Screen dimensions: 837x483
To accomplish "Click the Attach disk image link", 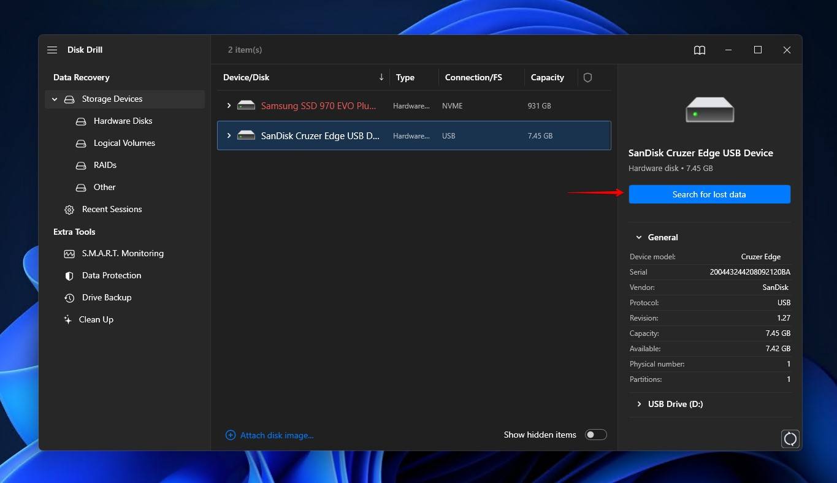I will pos(277,435).
